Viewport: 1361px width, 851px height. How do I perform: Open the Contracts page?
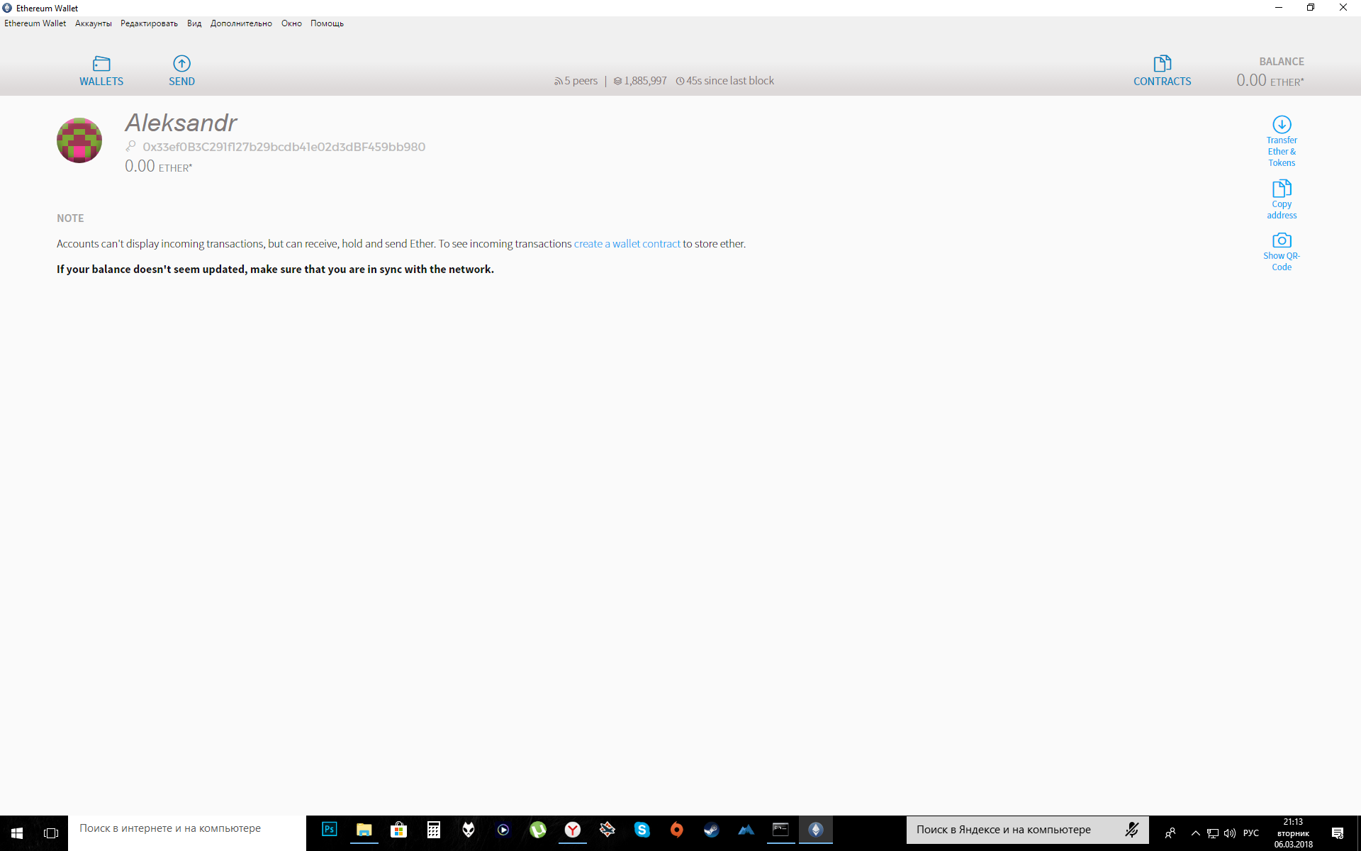pos(1162,70)
